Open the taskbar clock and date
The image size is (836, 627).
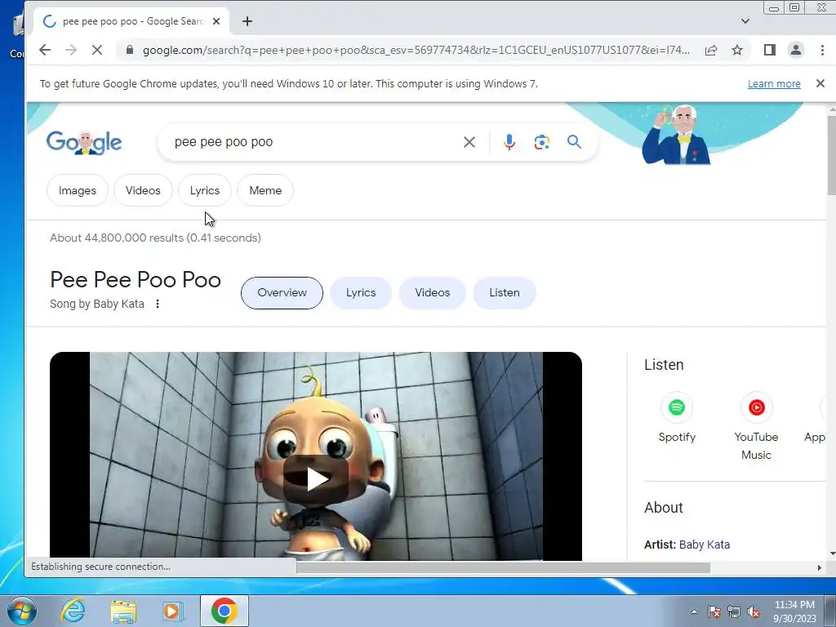(794, 611)
